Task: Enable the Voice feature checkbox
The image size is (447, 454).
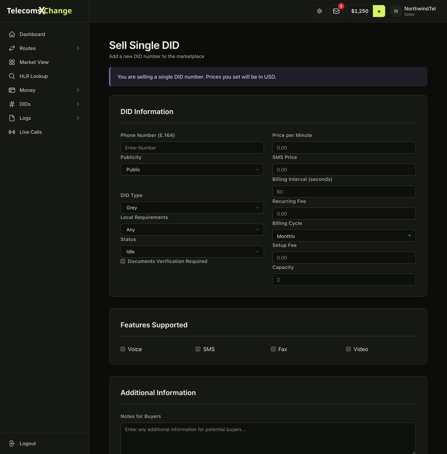Action: pos(123,349)
